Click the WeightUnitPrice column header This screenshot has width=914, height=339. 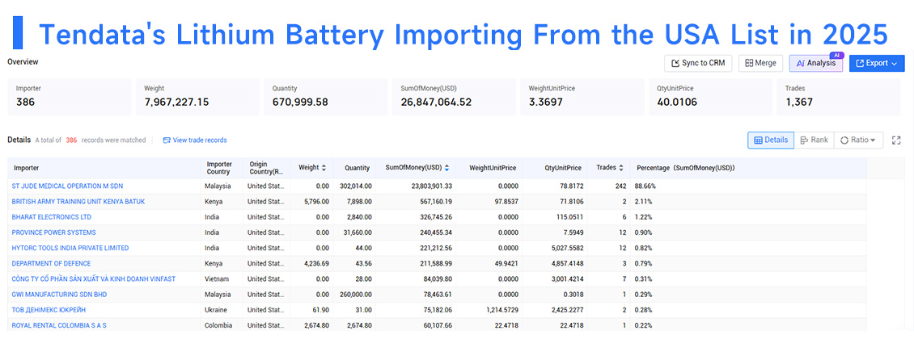coord(489,167)
